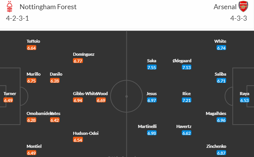
Task: Select Saka's 7.55 rating badge
Action: coord(152,67)
